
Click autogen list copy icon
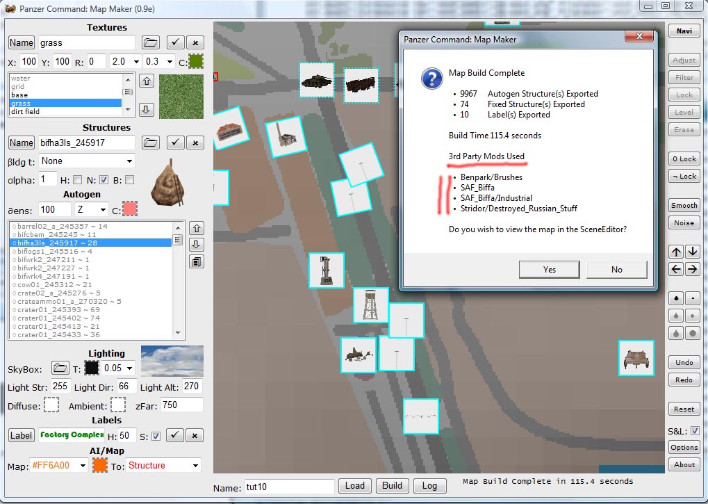coord(197,261)
